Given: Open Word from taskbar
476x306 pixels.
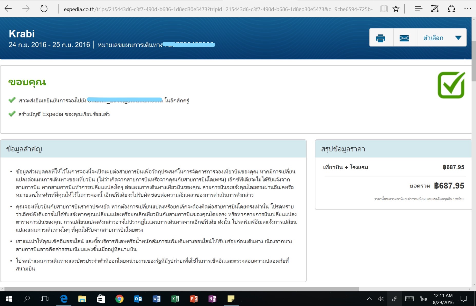Looking at the screenshot, I should pyautogui.click(x=157, y=299).
